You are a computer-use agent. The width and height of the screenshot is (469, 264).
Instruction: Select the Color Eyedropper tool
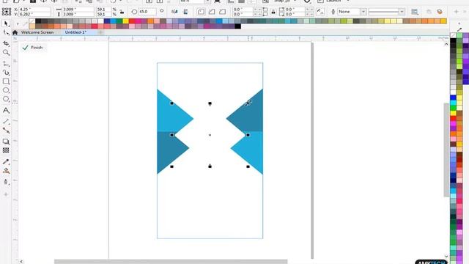(6, 161)
